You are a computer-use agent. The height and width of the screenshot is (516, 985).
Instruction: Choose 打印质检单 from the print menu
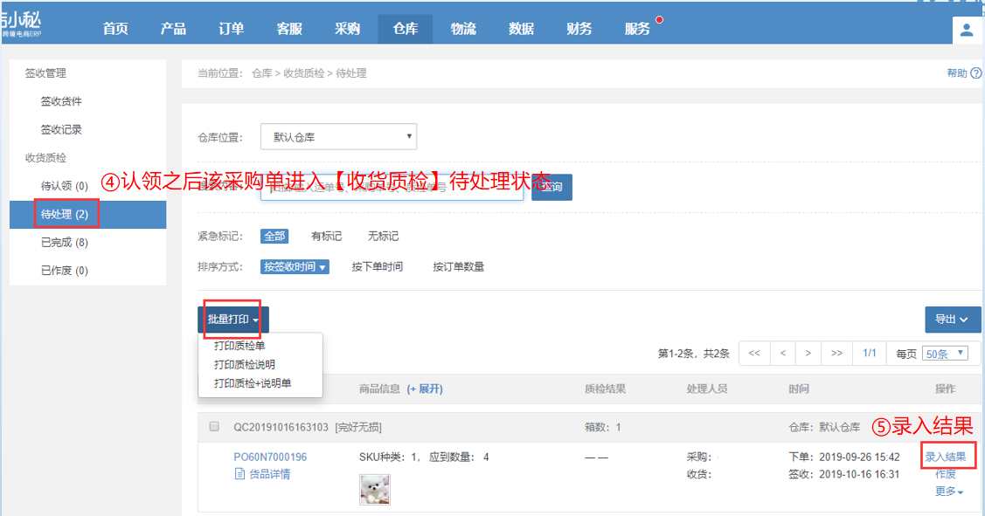pos(239,346)
